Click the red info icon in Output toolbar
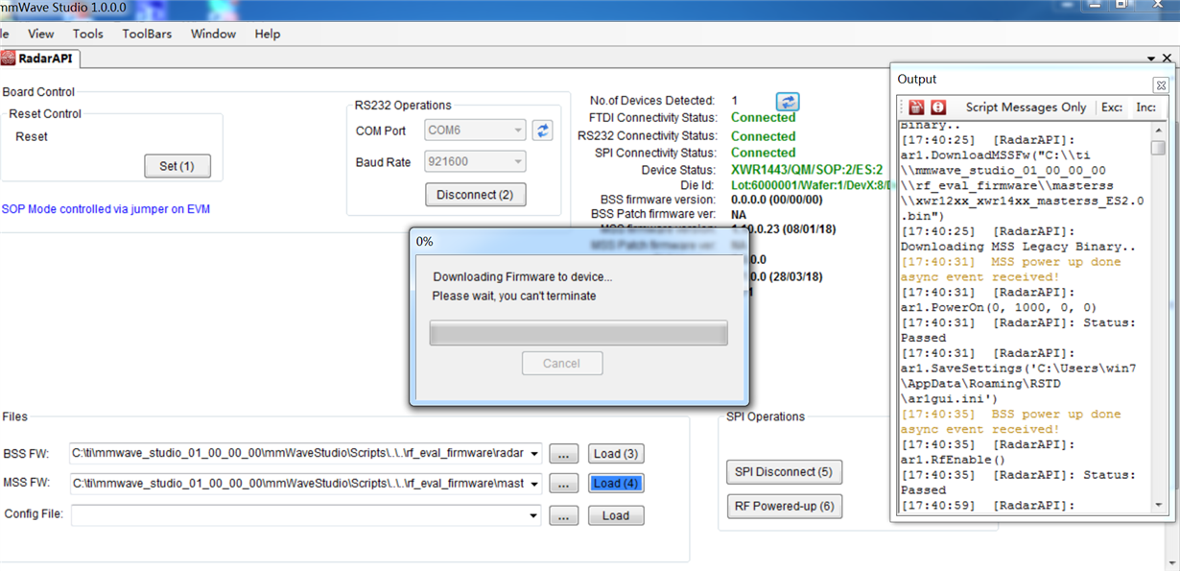 pos(938,107)
